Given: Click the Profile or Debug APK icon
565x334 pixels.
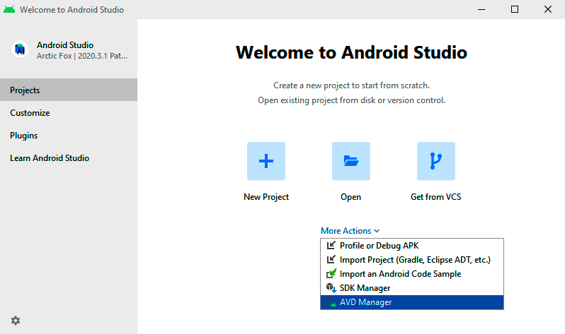Looking at the screenshot, I should 331,246.
